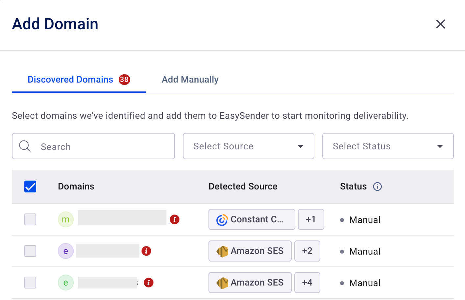The image size is (465, 300).
Task: Click the purple 'e' domain avatar
Action: click(x=66, y=251)
